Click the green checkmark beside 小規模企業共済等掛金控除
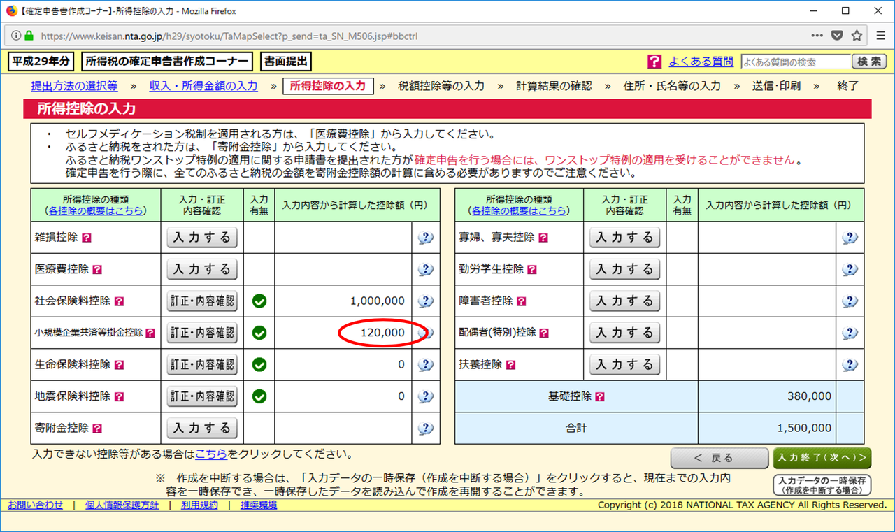Screen dimensions: 895x532 pyautogui.click(x=259, y=333)
